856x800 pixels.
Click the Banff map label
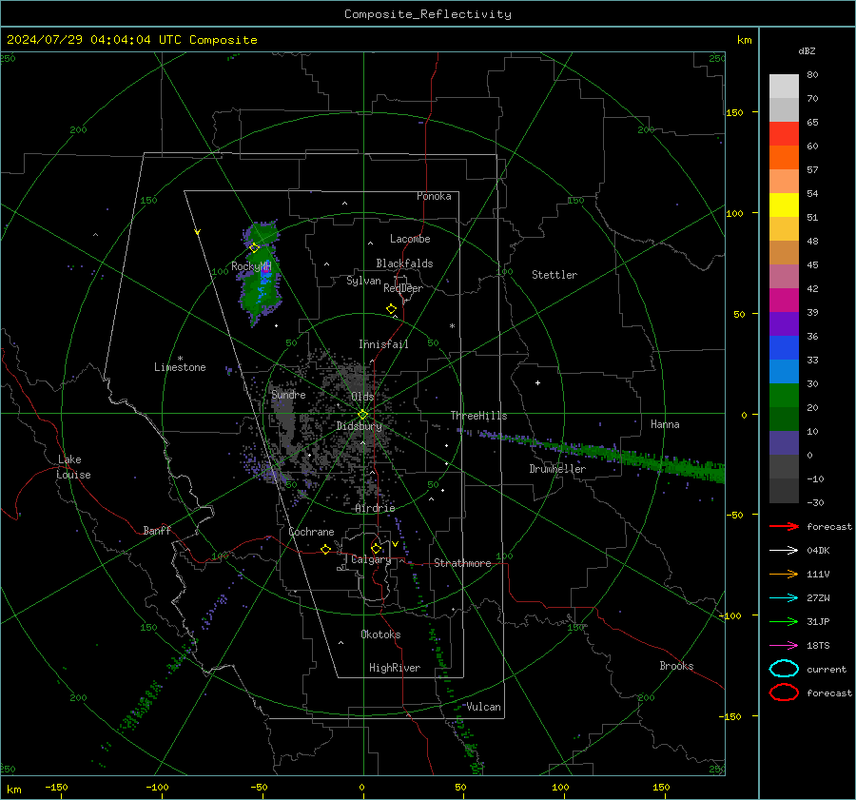pyautogui.click(x=157, y=530)
